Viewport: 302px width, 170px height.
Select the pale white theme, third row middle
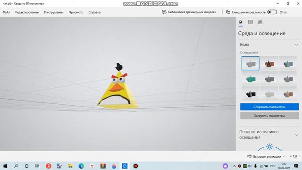coord(269,94)
